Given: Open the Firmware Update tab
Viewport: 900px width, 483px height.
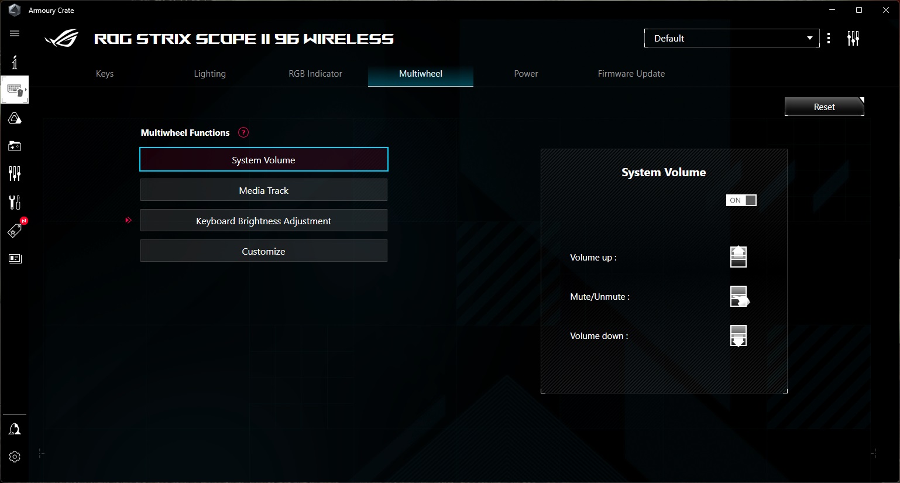Looking at the screenshot, I should pos(631,74).
